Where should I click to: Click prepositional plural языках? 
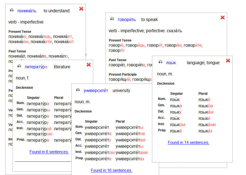pos(205,131)
